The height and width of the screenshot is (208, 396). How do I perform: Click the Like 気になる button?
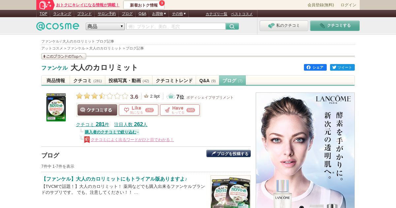[x=139, y=110]
